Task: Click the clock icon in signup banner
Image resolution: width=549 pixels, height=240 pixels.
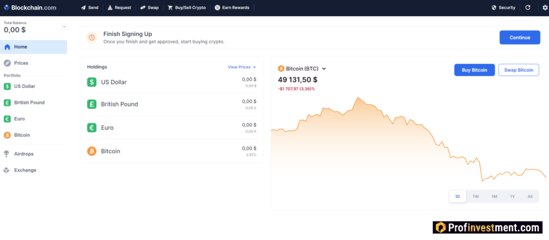Action: pyautogui.click(x=92, y=37)
